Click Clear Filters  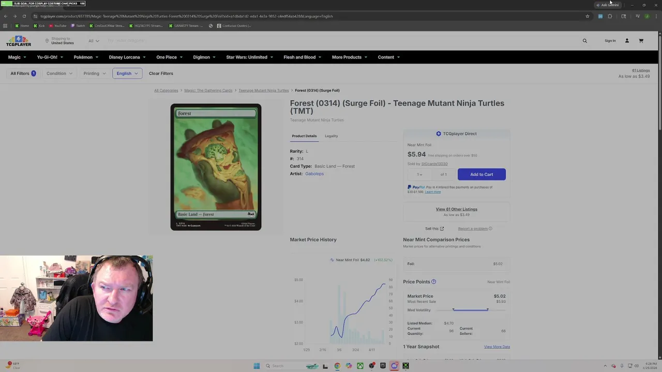[x=161, y=73]
